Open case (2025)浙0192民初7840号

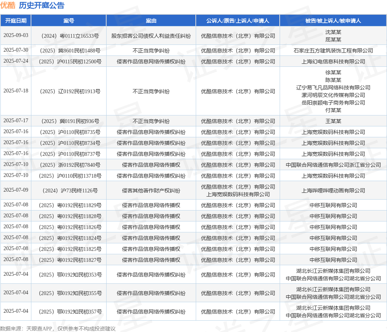click(x=70, y=165)
